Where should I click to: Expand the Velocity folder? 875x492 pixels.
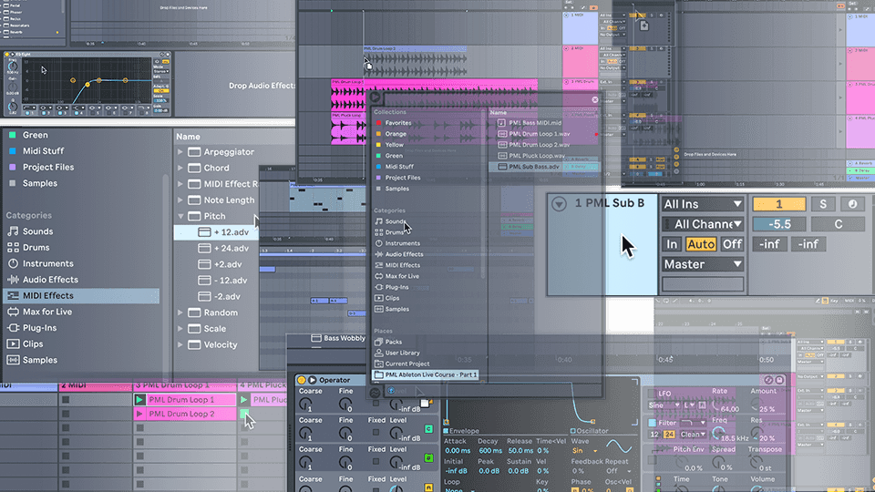180,344
